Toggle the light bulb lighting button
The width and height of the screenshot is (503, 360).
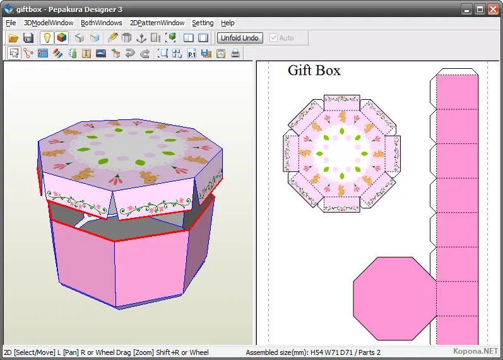tap(47, 38)
